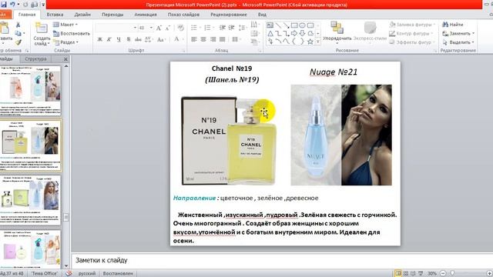Open text direction options
Screen dimensions: 493x277
click(255, 25)
